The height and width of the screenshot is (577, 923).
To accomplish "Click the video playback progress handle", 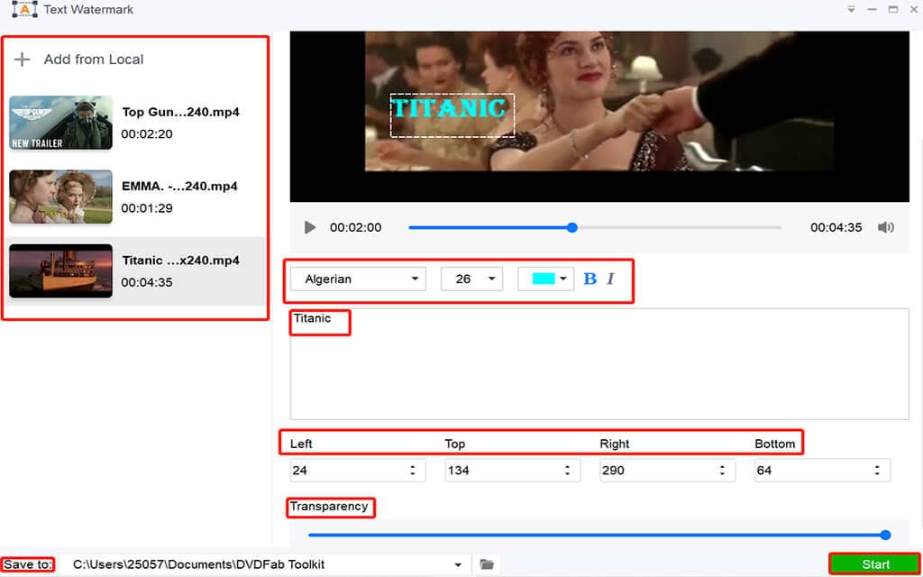I will click(x=572, y=227).
